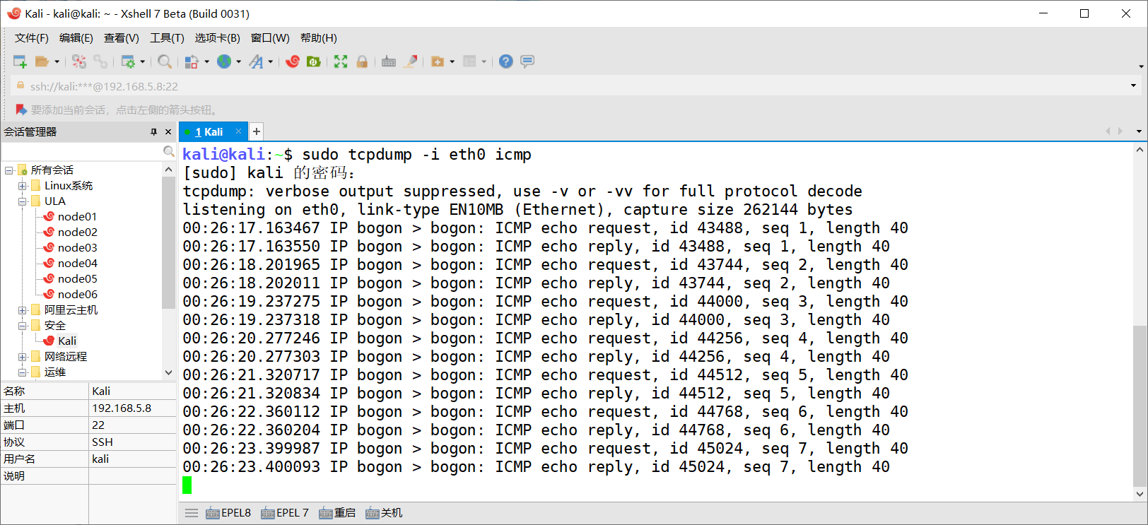Click the keyboard key-mapping icon
The image size is (1148, 525).
389,61
